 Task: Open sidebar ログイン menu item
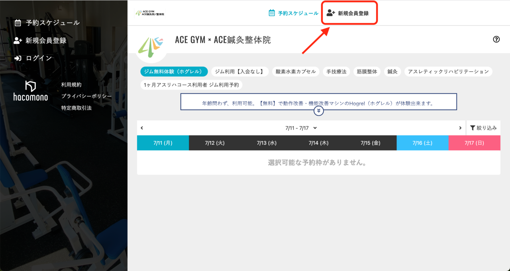33,58
